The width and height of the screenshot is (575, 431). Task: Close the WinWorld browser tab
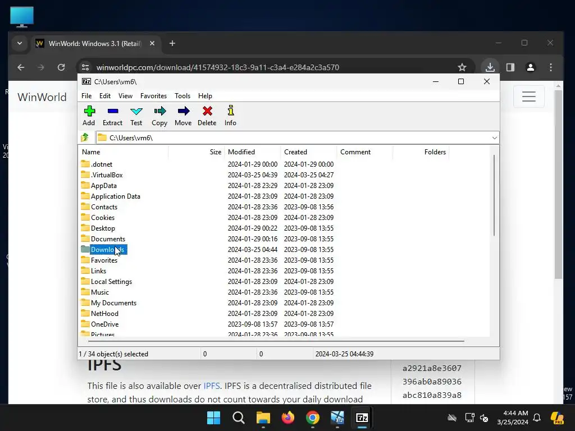(x=152, y=44)
